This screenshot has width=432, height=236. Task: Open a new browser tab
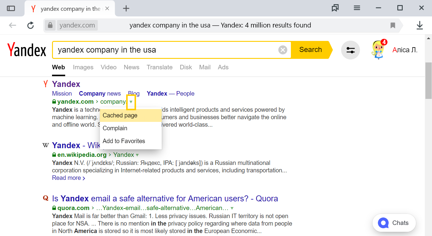pyautogui.click(x=126, y=8)
